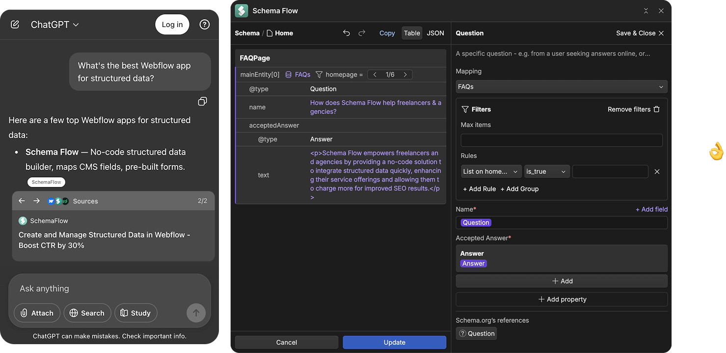Click the Copy link
Screen dimensions: 726x353
(x=387, y=33)
